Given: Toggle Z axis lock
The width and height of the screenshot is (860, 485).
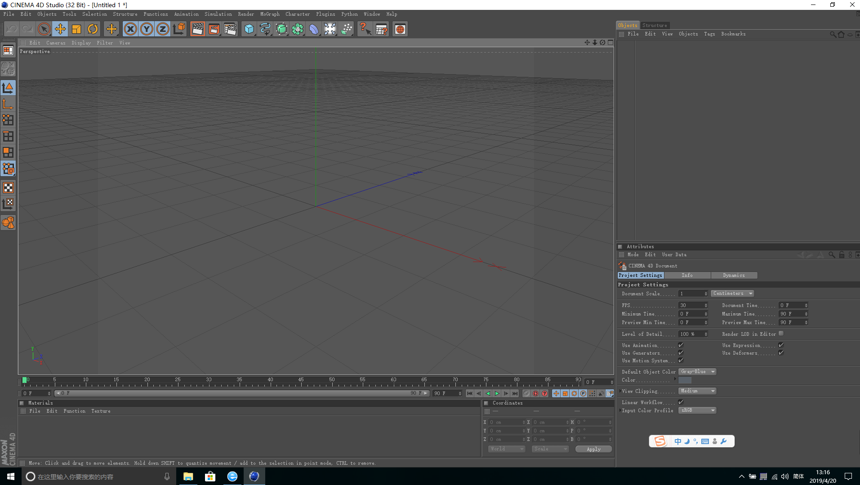Looking at the screenshot, I should (x=163, y=29).
